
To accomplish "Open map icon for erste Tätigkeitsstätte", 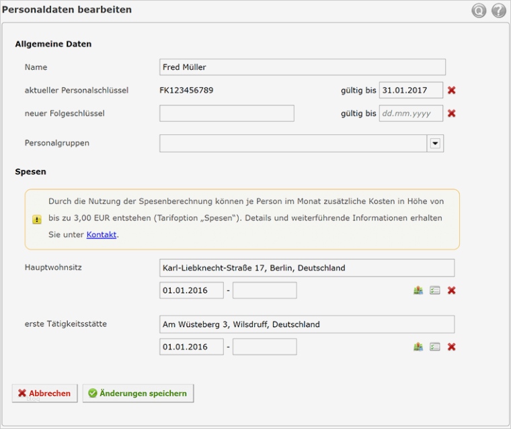I will [418, 347].
